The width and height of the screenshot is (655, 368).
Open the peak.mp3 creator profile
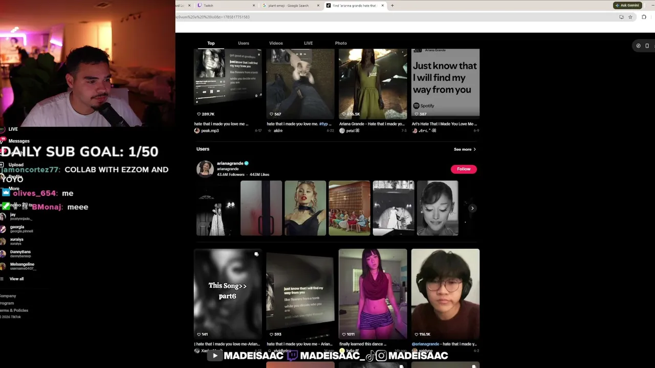click(210, 131)
